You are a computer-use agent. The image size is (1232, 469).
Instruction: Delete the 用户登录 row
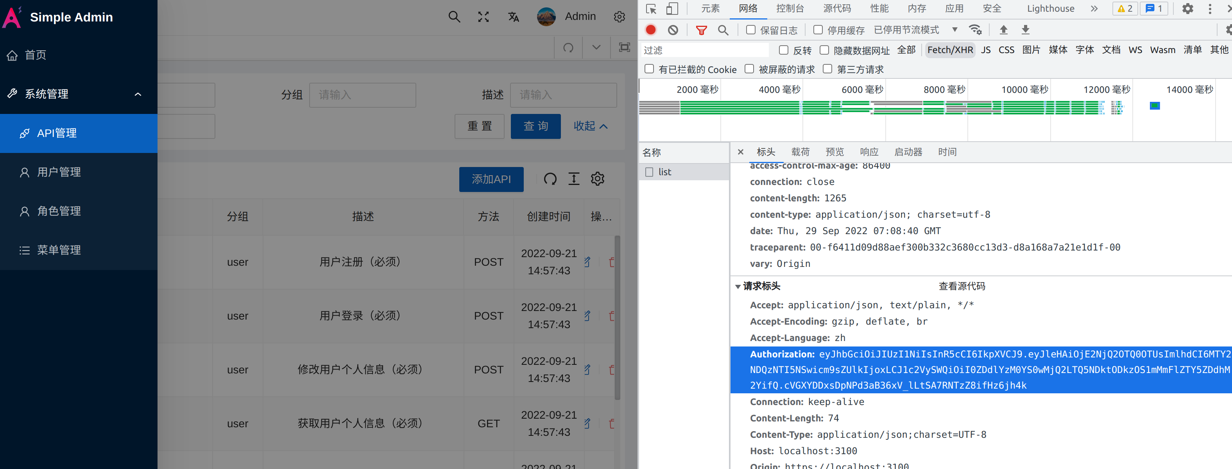(x=611, y=316)
